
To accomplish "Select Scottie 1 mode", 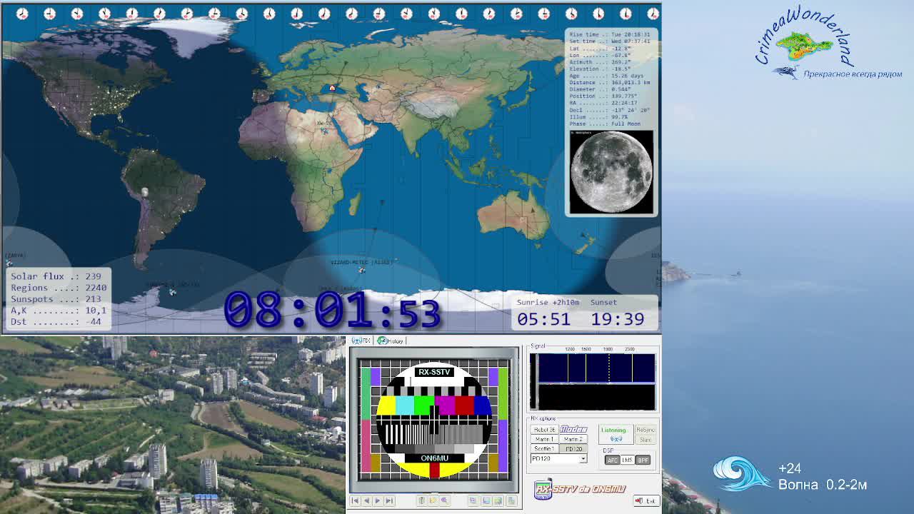I will 545,449.
